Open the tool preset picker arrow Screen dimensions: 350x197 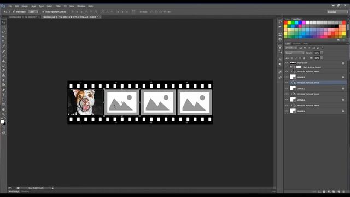(x=9, y=11)
